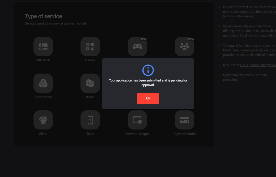
Task: Choose the Games category icon
Action: tap(90, 46)
